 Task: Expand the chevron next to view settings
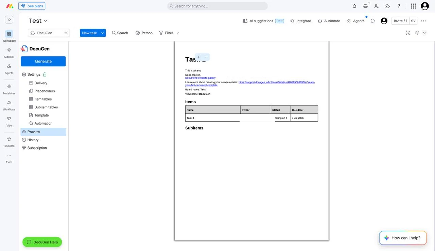424,33
